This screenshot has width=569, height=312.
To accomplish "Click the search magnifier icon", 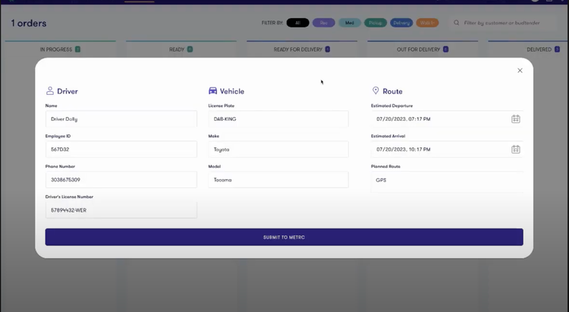I will [x=457, y=23].
